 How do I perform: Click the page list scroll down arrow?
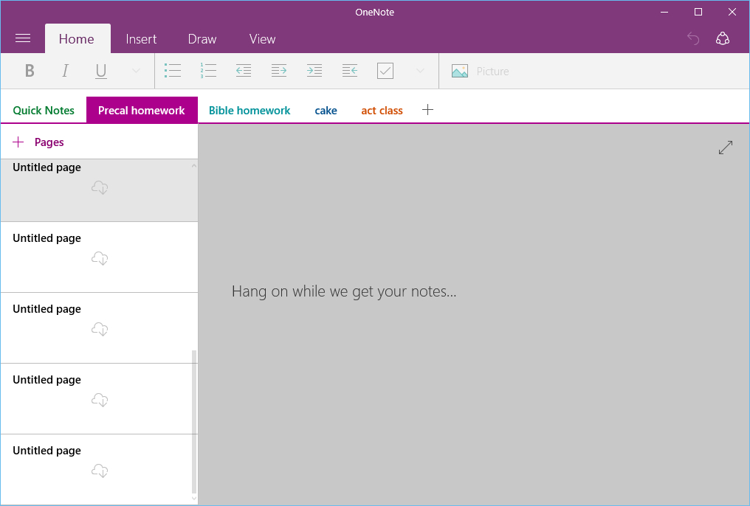[x=193, y=499]
